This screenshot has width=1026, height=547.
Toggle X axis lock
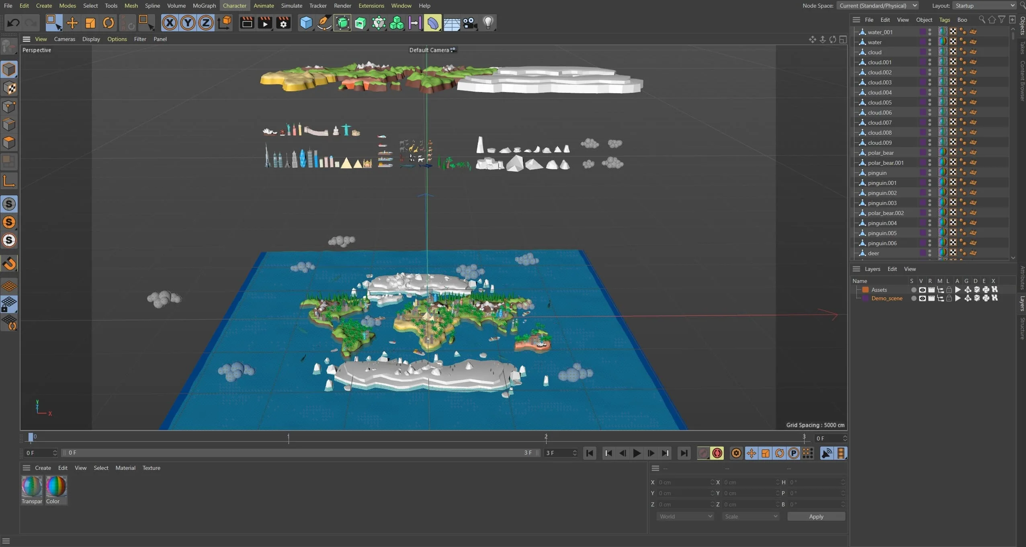(170, 23)
